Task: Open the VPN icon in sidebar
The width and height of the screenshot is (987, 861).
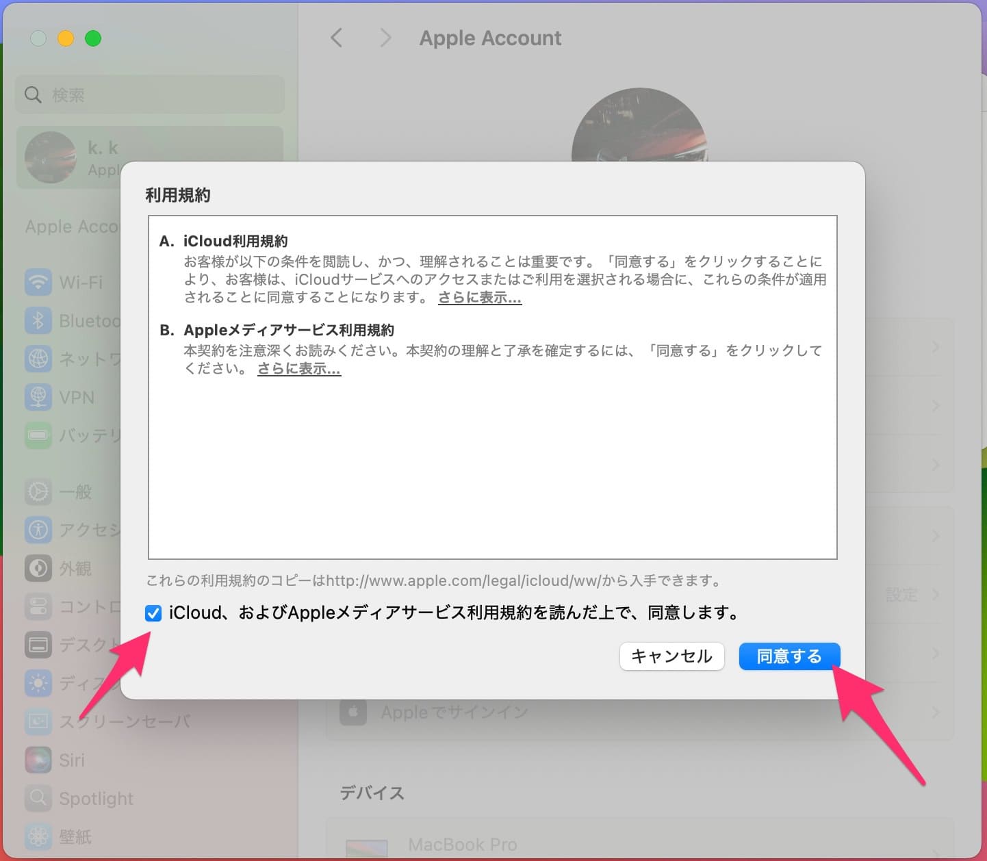Action: 38,397
